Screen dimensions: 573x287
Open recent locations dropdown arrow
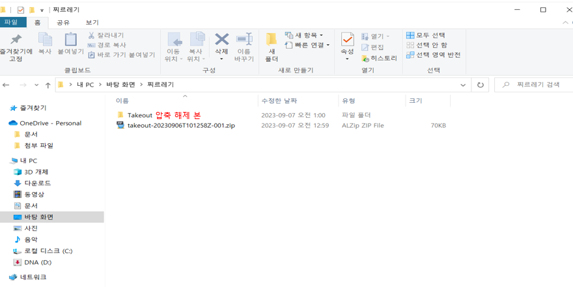tap(36, 85)
